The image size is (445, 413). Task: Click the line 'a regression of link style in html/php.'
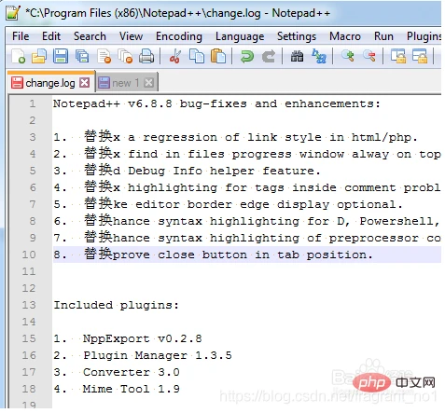click(272, 137)
